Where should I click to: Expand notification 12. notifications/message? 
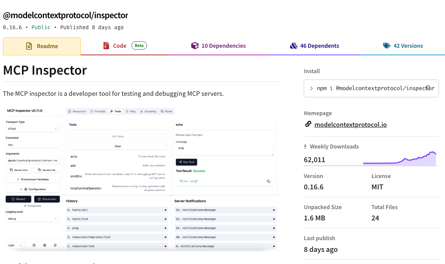pyautogui.click(x=225, y=219)
